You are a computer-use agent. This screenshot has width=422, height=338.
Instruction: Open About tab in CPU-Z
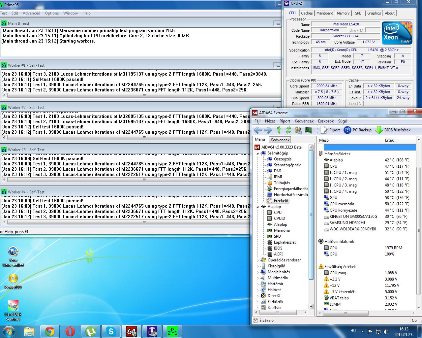pos(390,13)
